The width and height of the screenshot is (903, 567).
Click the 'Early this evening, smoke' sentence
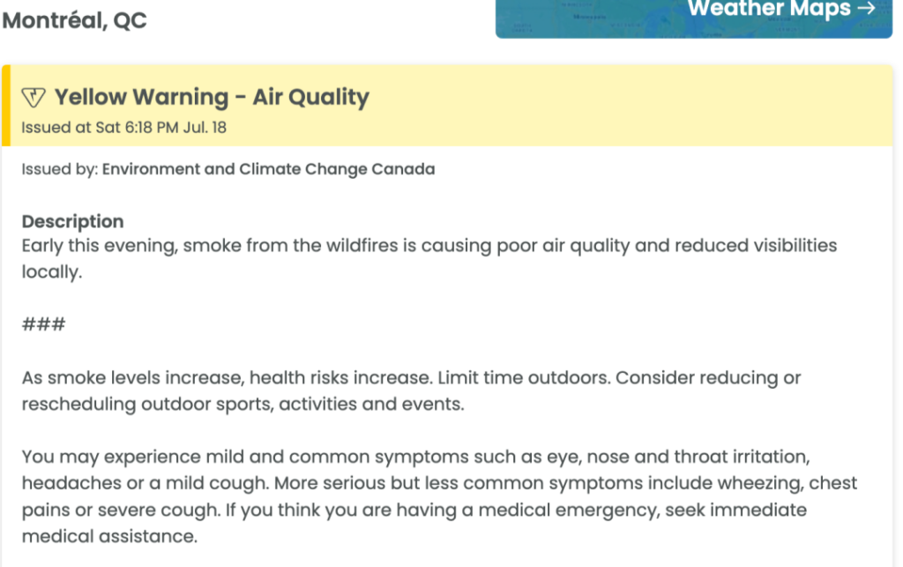pyautogui.click(x=429, y=246)
